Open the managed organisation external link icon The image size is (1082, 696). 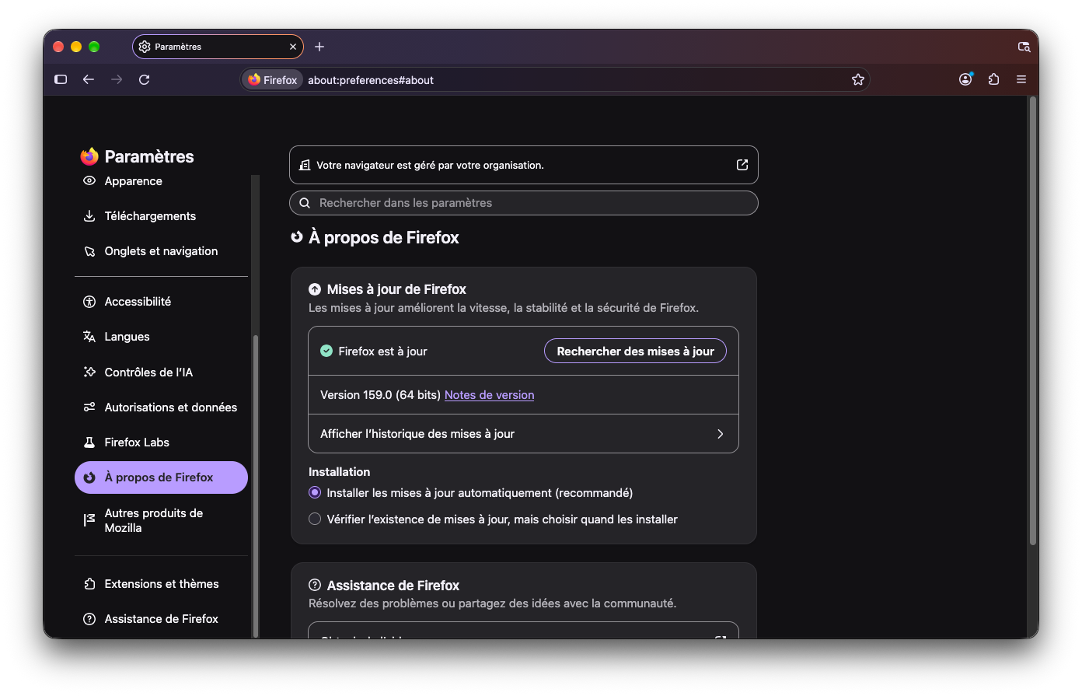point(742,165)
